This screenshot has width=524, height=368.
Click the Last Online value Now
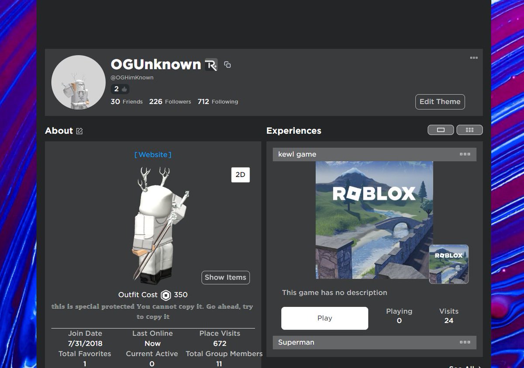coord(152,344)
